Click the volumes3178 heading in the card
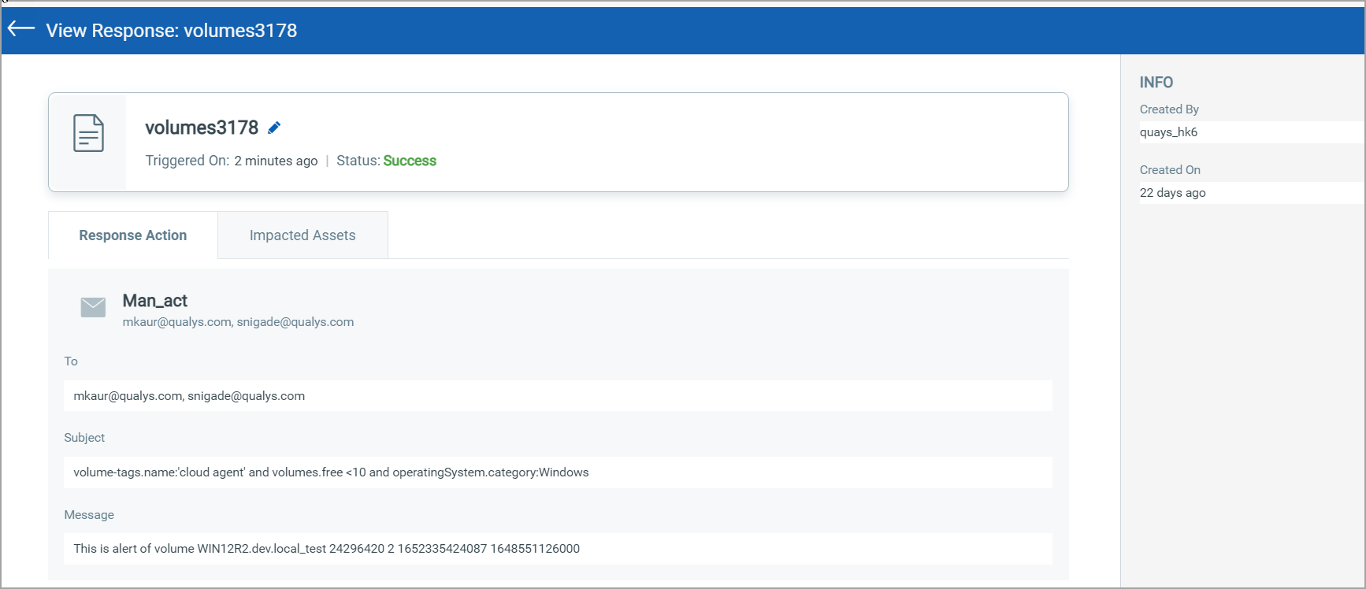Image resolution: width=1366 pixels, height=589 pixels. [202, 128]
